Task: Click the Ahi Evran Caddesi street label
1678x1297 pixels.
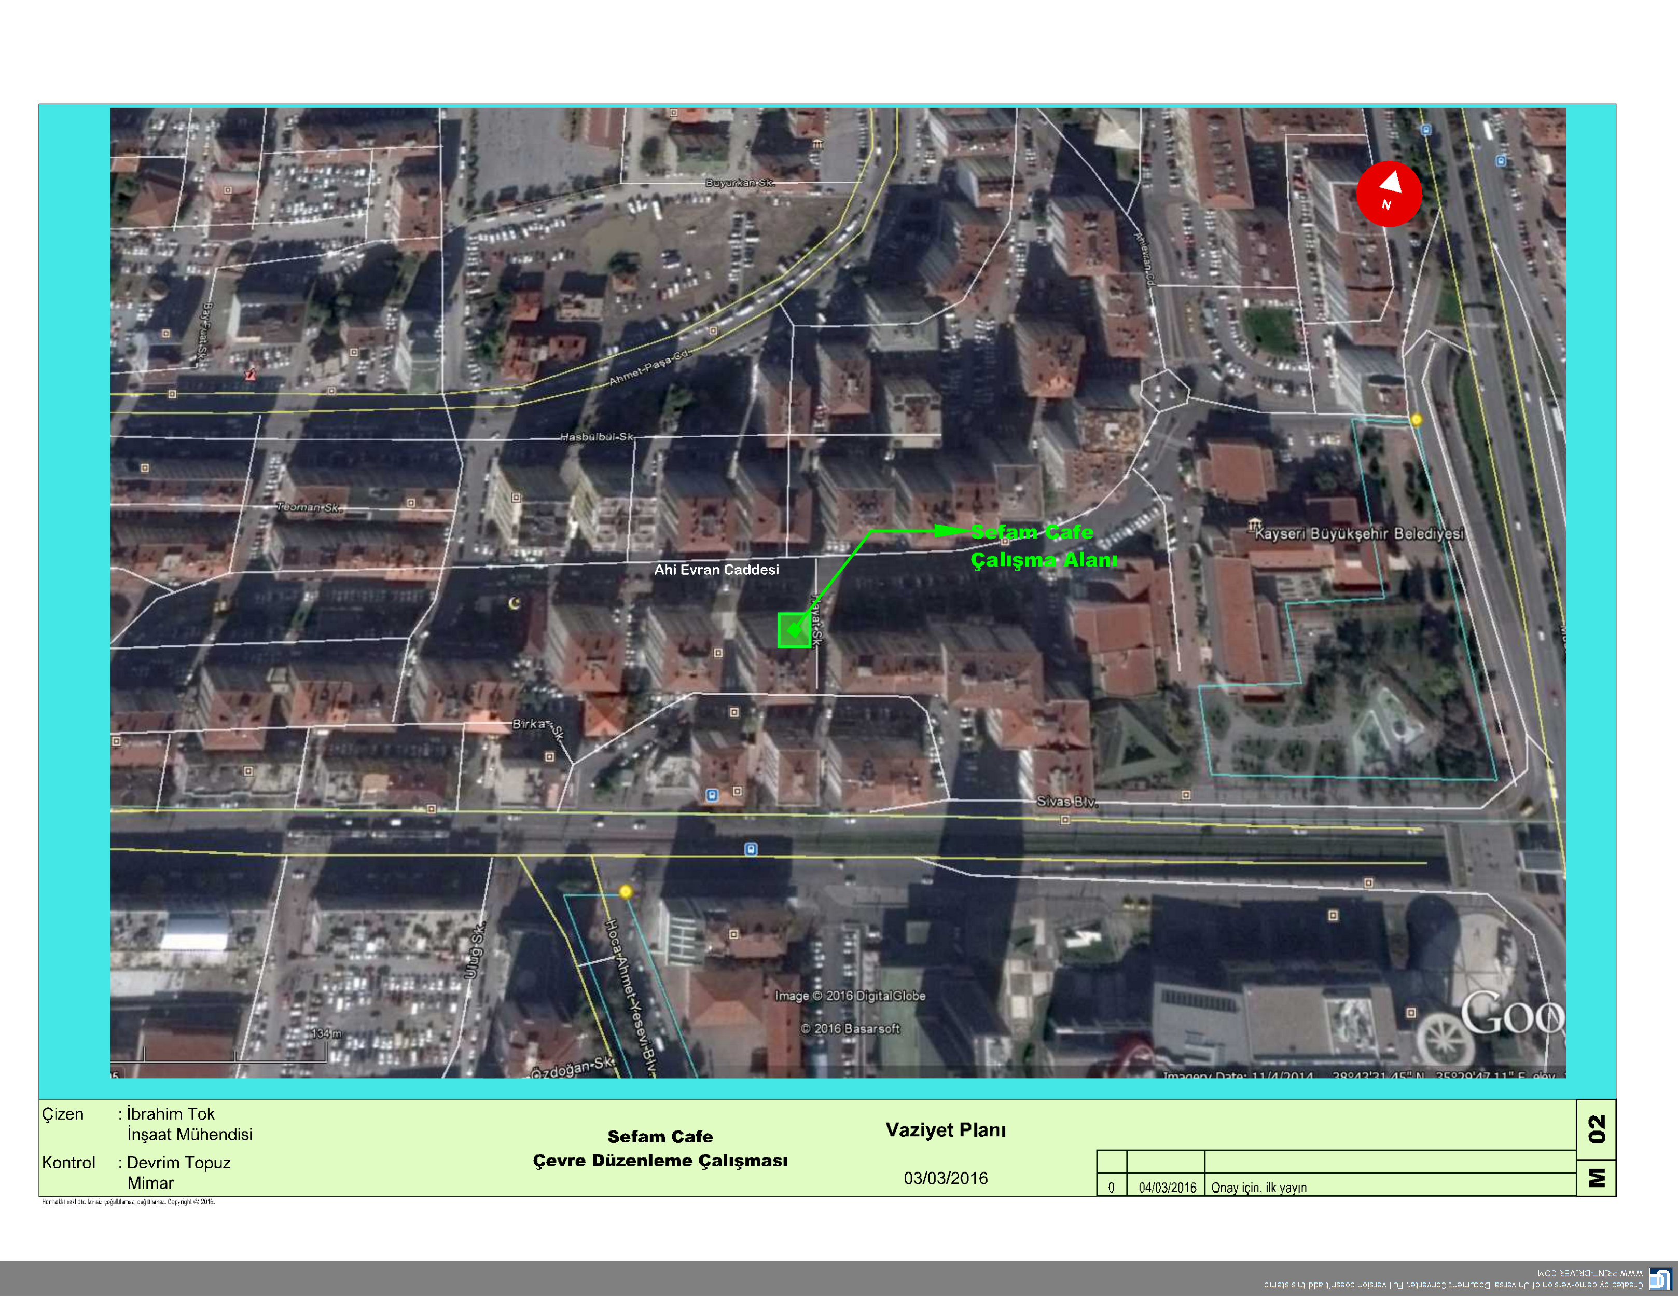Action: 716,569
